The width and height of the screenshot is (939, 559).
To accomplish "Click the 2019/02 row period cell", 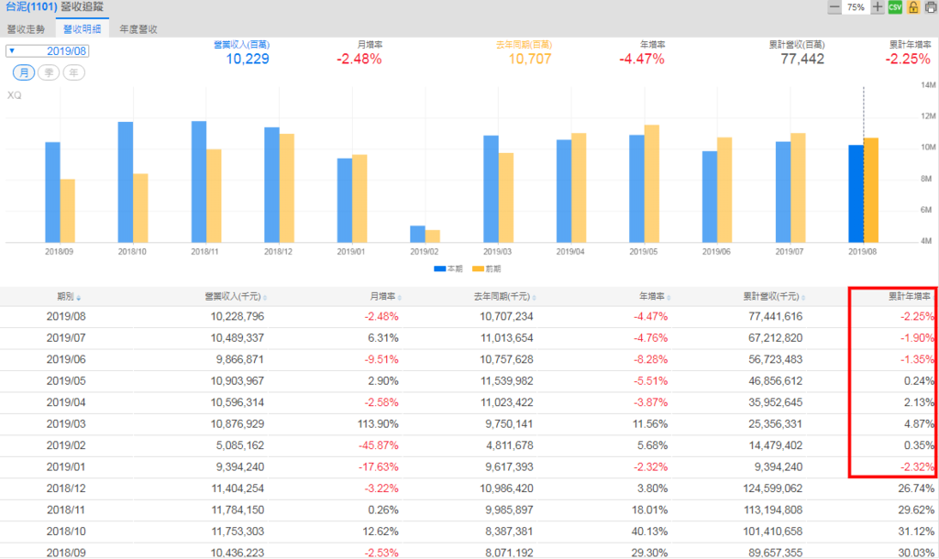I will [x=66, y=445].
